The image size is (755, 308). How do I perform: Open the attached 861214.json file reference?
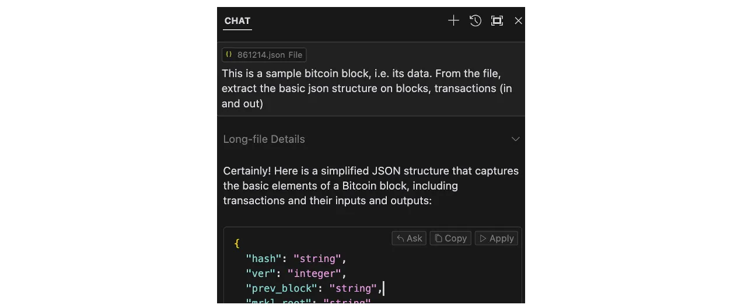264,55
